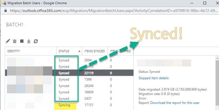Maximize the Migration Batch Users window
Screen dimensions: 219x110
(205, 3)
